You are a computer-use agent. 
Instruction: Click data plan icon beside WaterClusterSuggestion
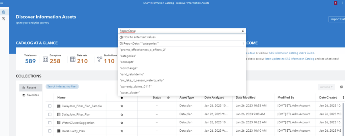pos(59,123)
